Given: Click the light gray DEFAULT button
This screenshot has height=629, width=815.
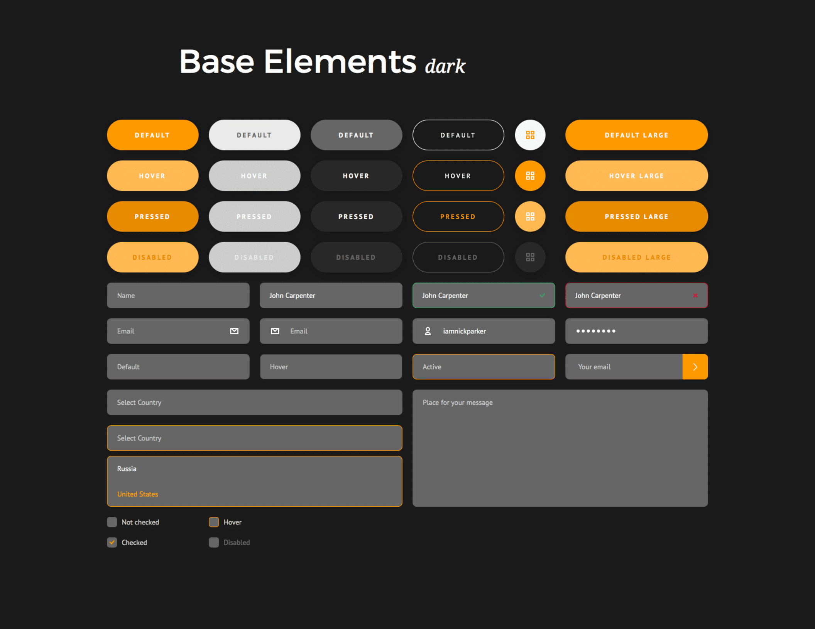Looking at the screenshot, I should (x=254, y=135).
